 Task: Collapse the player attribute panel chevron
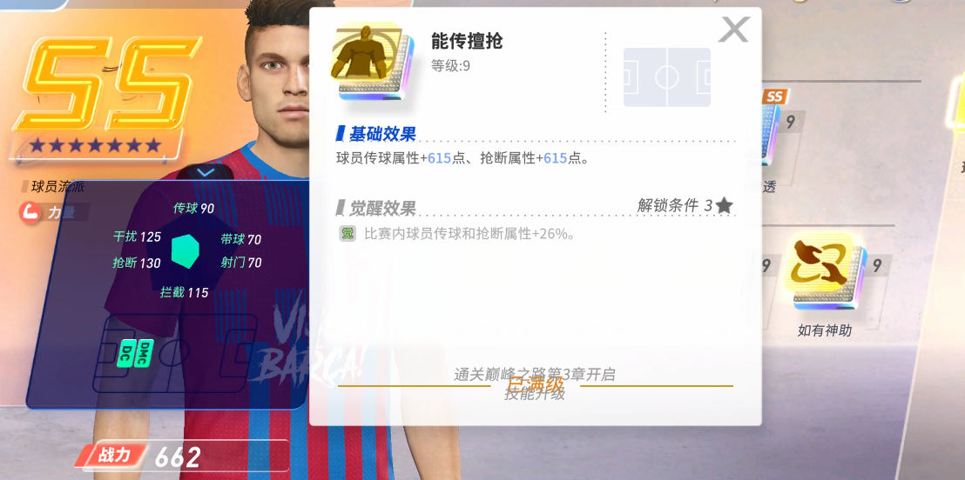[x=205, y=173]
